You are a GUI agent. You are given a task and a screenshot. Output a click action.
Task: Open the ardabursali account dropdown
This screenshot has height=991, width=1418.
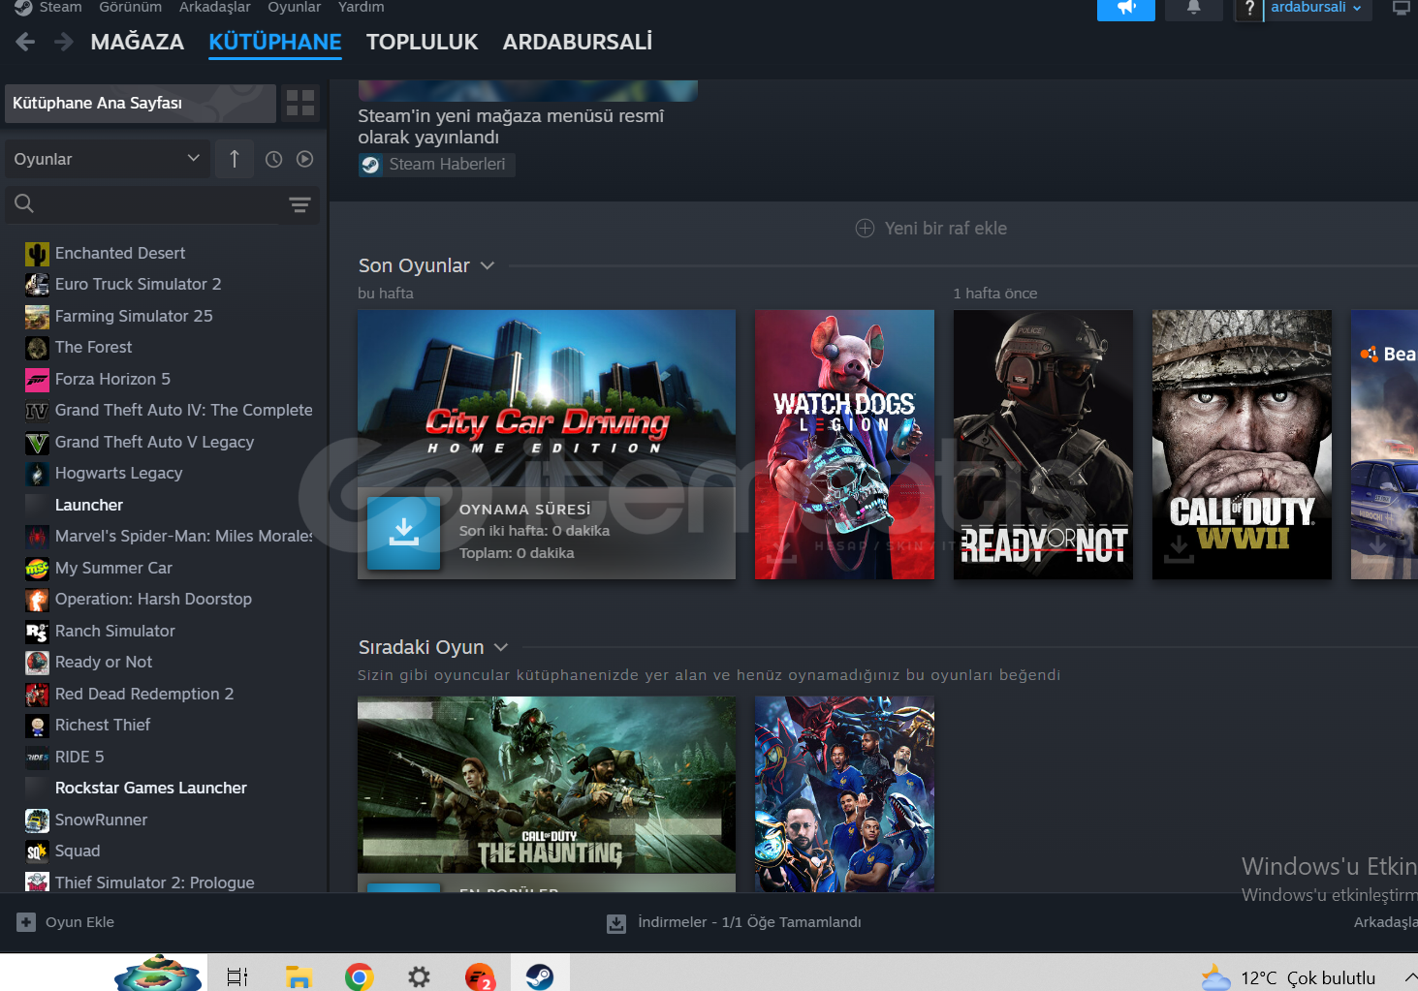[1316, 8]
